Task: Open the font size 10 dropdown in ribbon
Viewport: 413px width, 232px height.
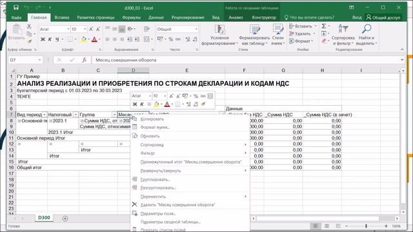Action: 85,29
